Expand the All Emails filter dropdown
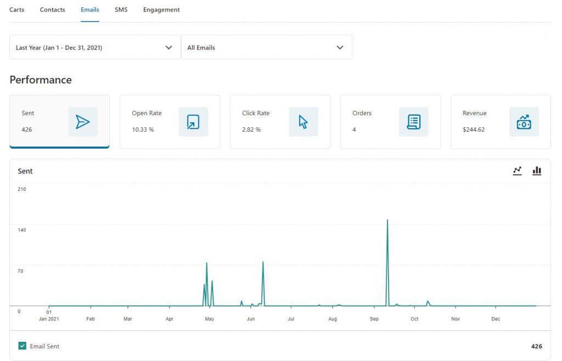Screen dimensions: 562x361 [x=267, y=47]
